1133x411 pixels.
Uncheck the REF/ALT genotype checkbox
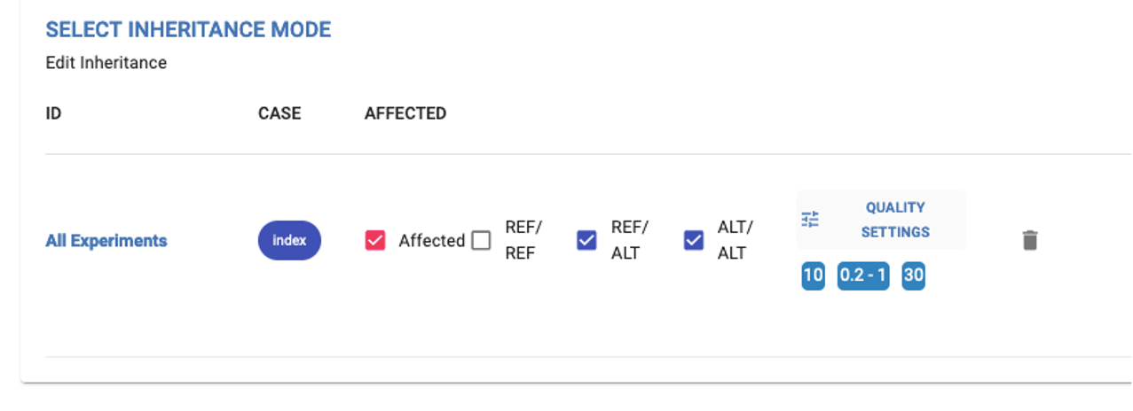[x=586, y=240]
